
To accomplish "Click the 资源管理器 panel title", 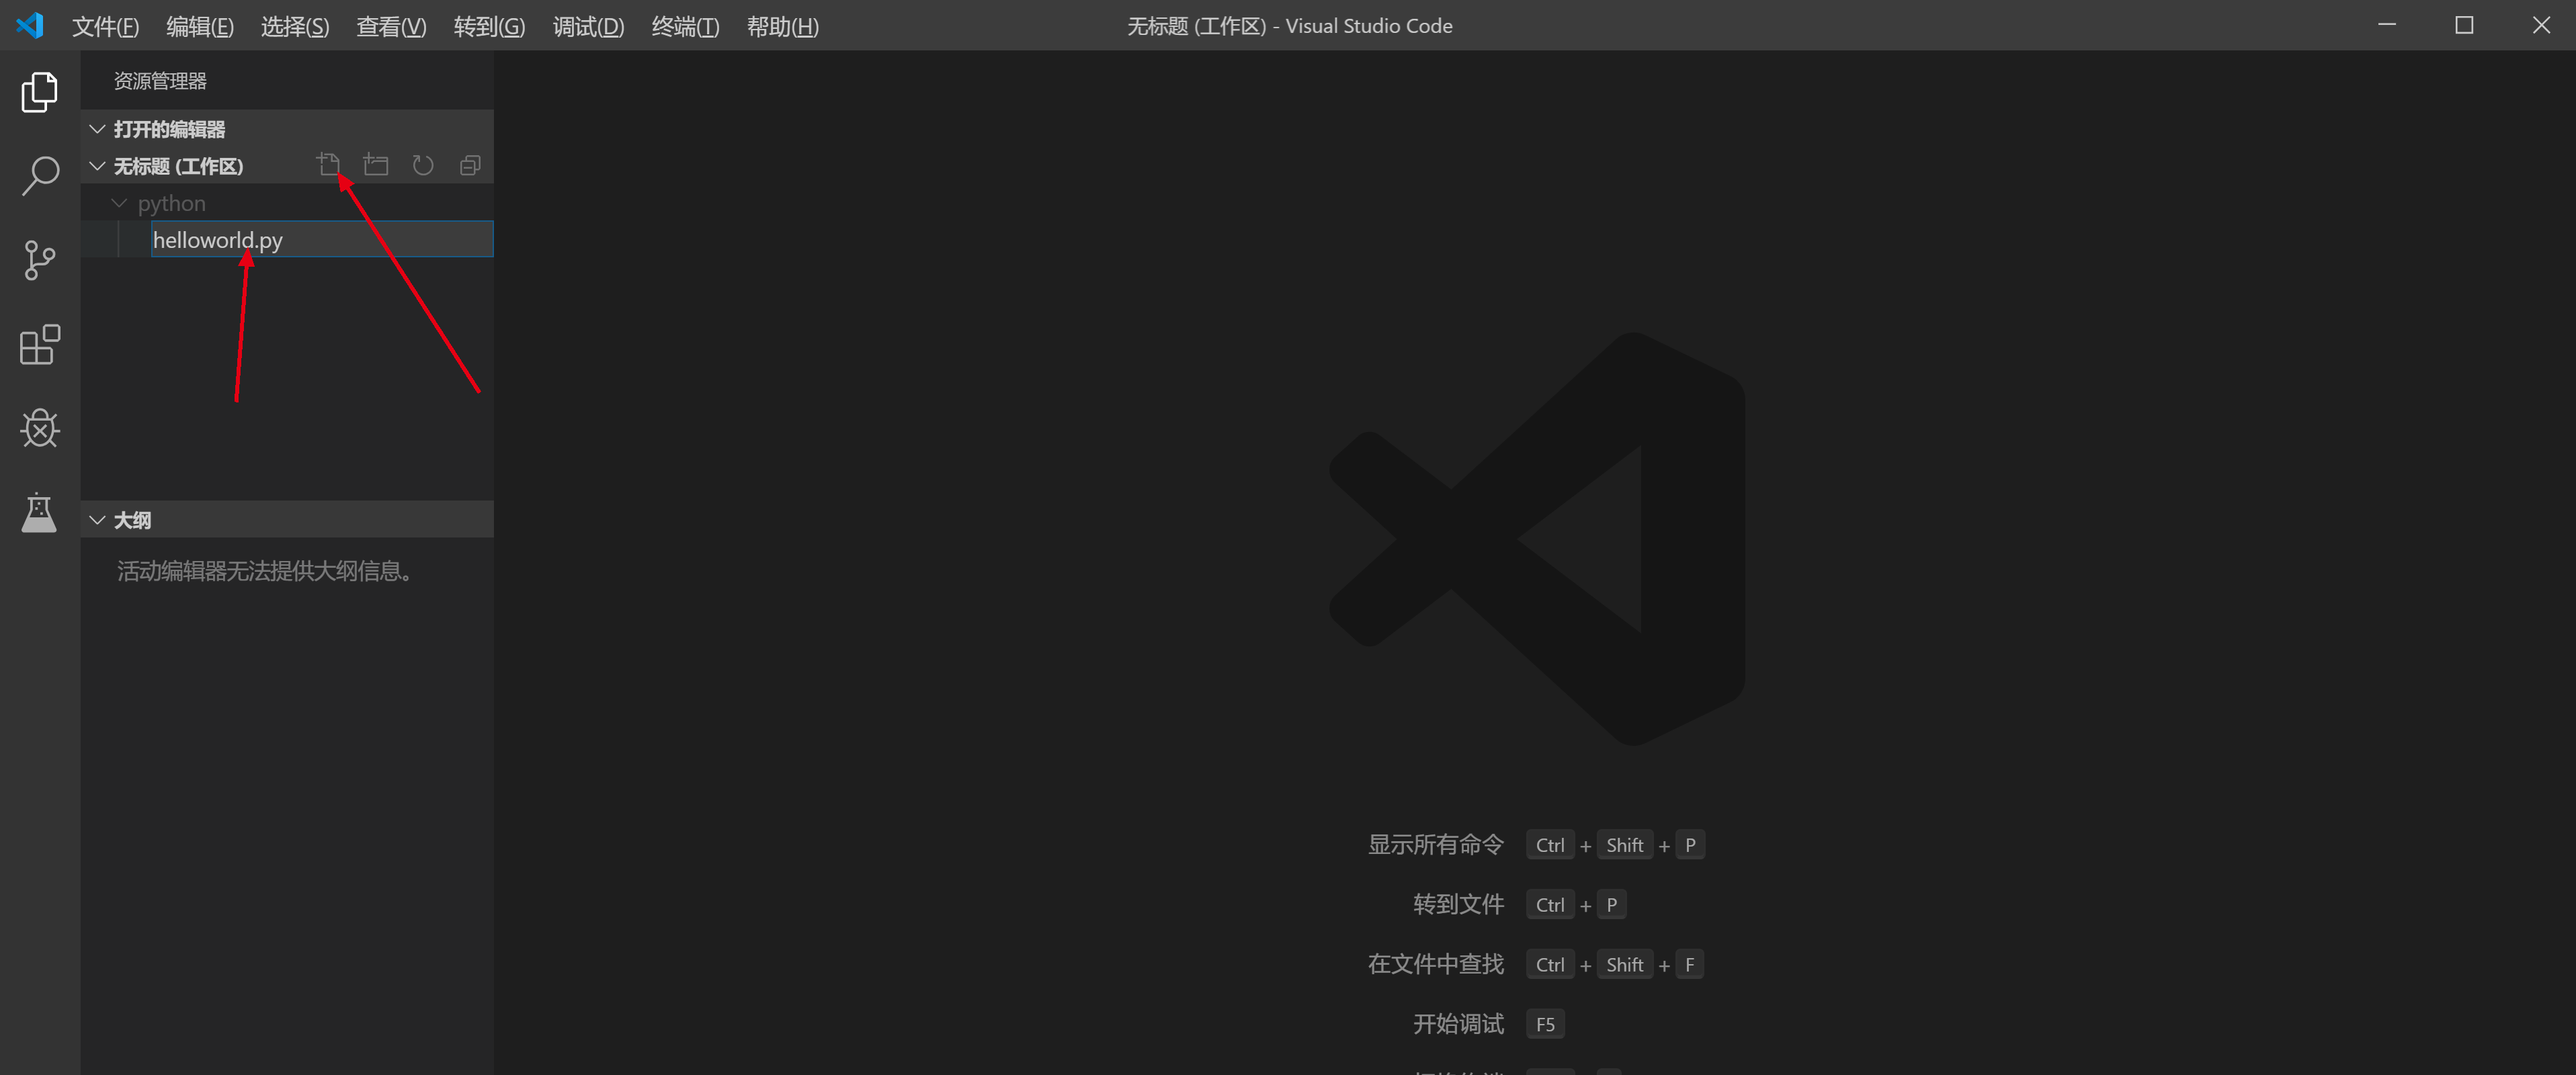I will tap(160, 81).
